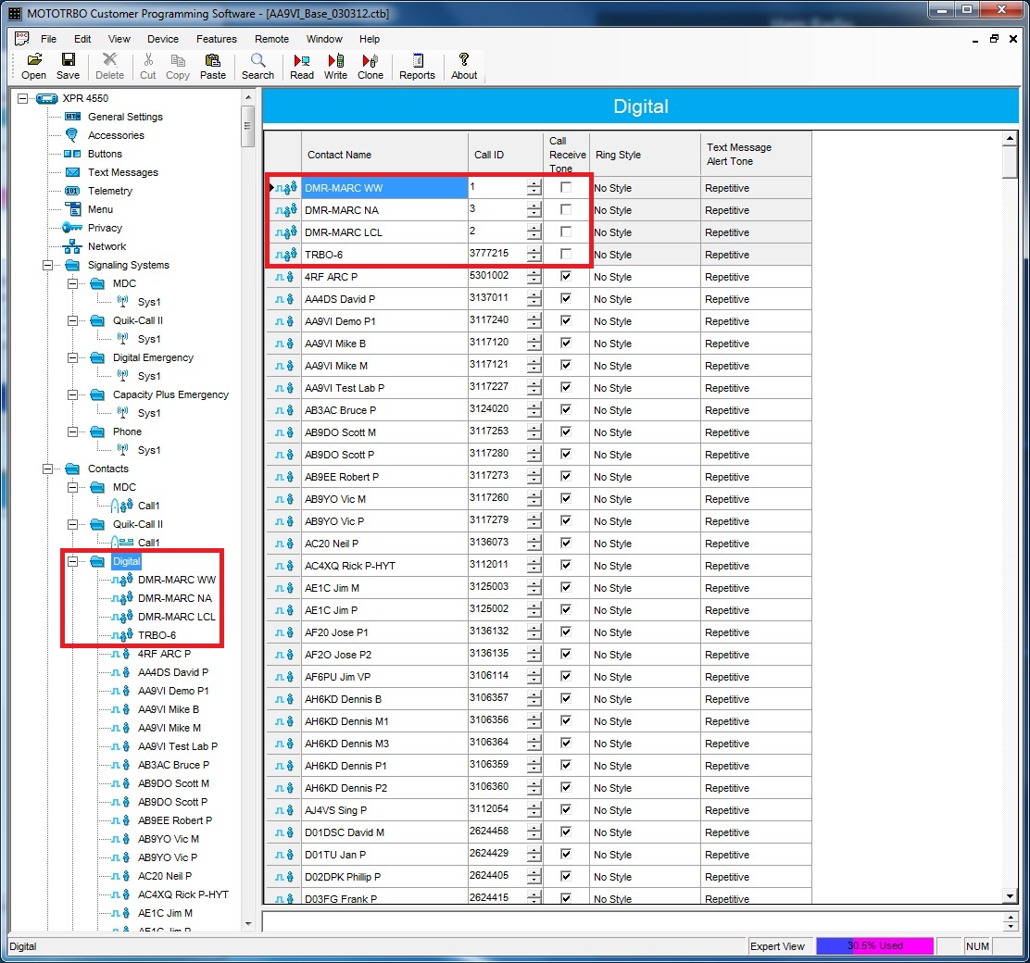Enable Call Receive Tone for TRBO-6
Image resolution: width=1030 pixels, height=963 pixels.
click(x=566, y=254)
